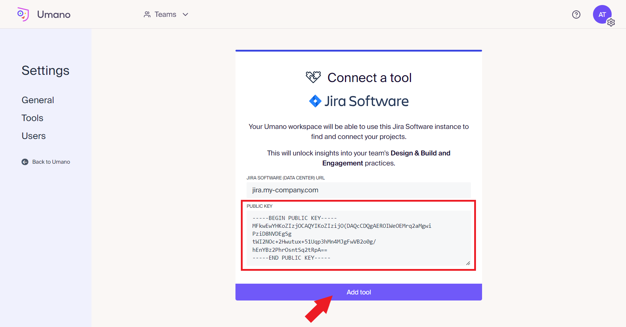Open the AT user avatar
This screenshot has width=626, height=327.
602,14
